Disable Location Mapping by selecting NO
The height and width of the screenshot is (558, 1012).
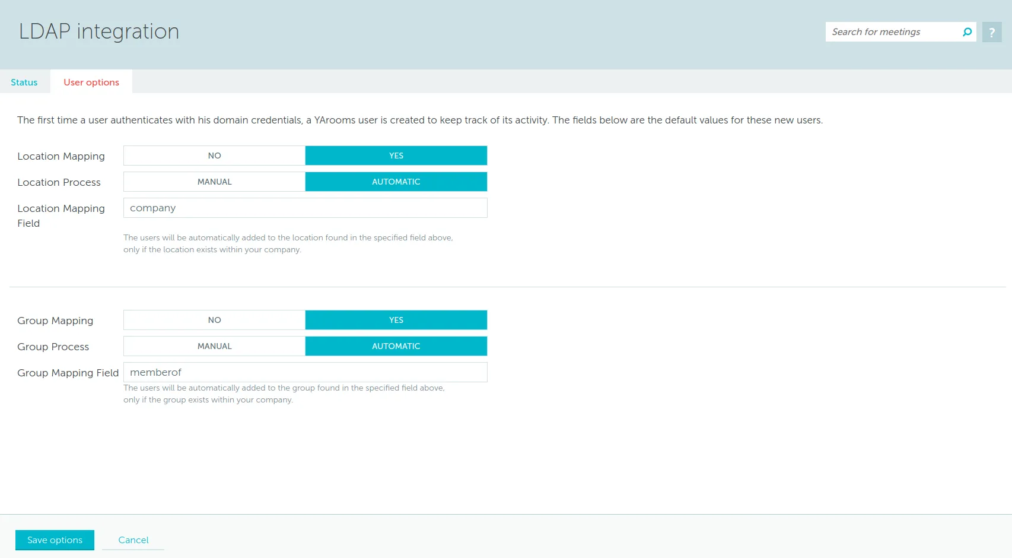pos(214,155)
